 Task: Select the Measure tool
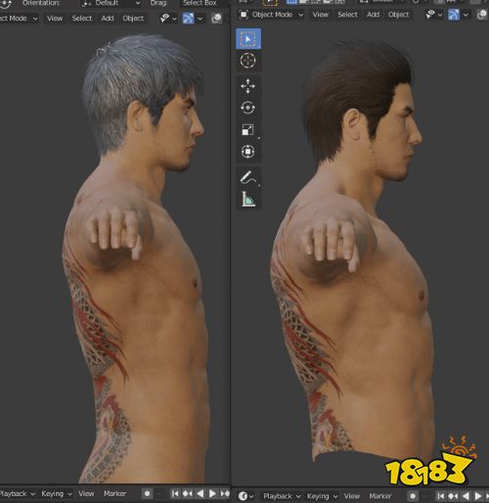pyautogui.click(x=248, y=199)
